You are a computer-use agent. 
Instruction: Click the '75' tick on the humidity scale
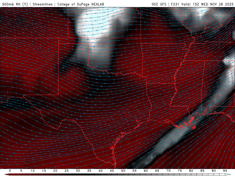point(180,171)
